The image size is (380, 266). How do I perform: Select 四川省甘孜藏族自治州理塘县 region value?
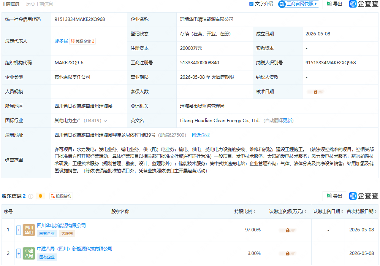83,106
